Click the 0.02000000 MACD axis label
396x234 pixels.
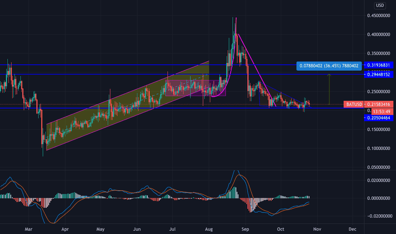pyautogui.click(x=379, y=180)
